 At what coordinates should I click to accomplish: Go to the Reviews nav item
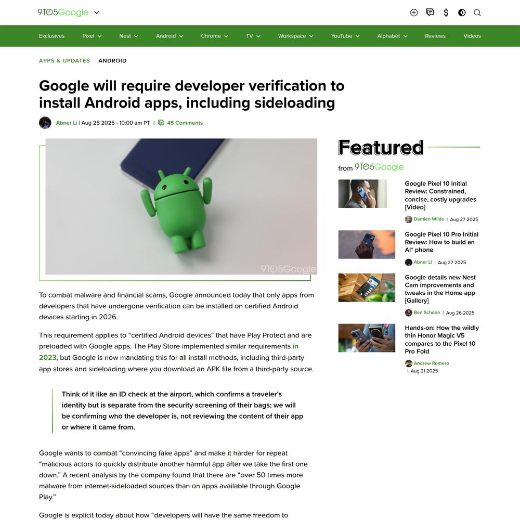435,36
